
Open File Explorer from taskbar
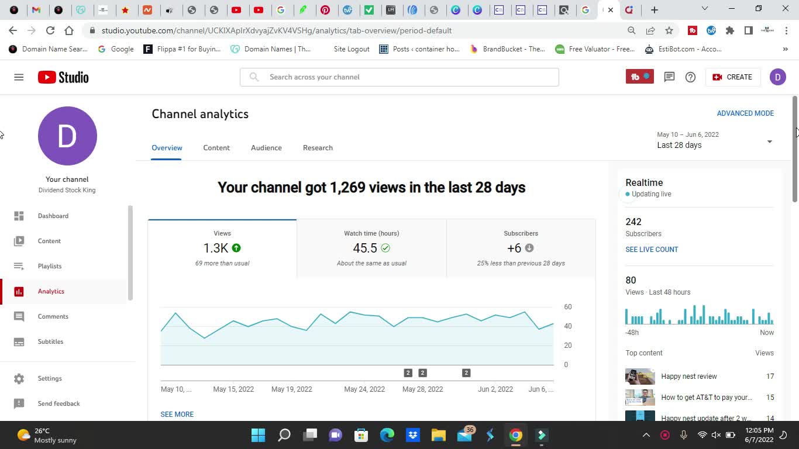point(439,435)
